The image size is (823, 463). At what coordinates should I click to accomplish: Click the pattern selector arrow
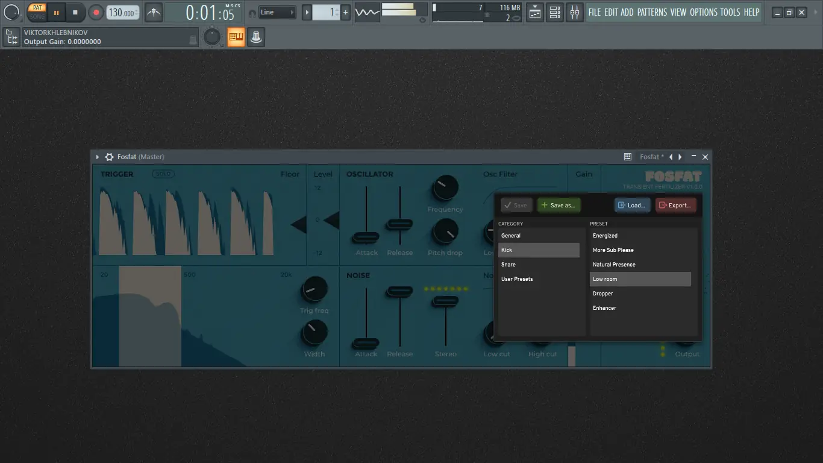click(x=307, y=12)
